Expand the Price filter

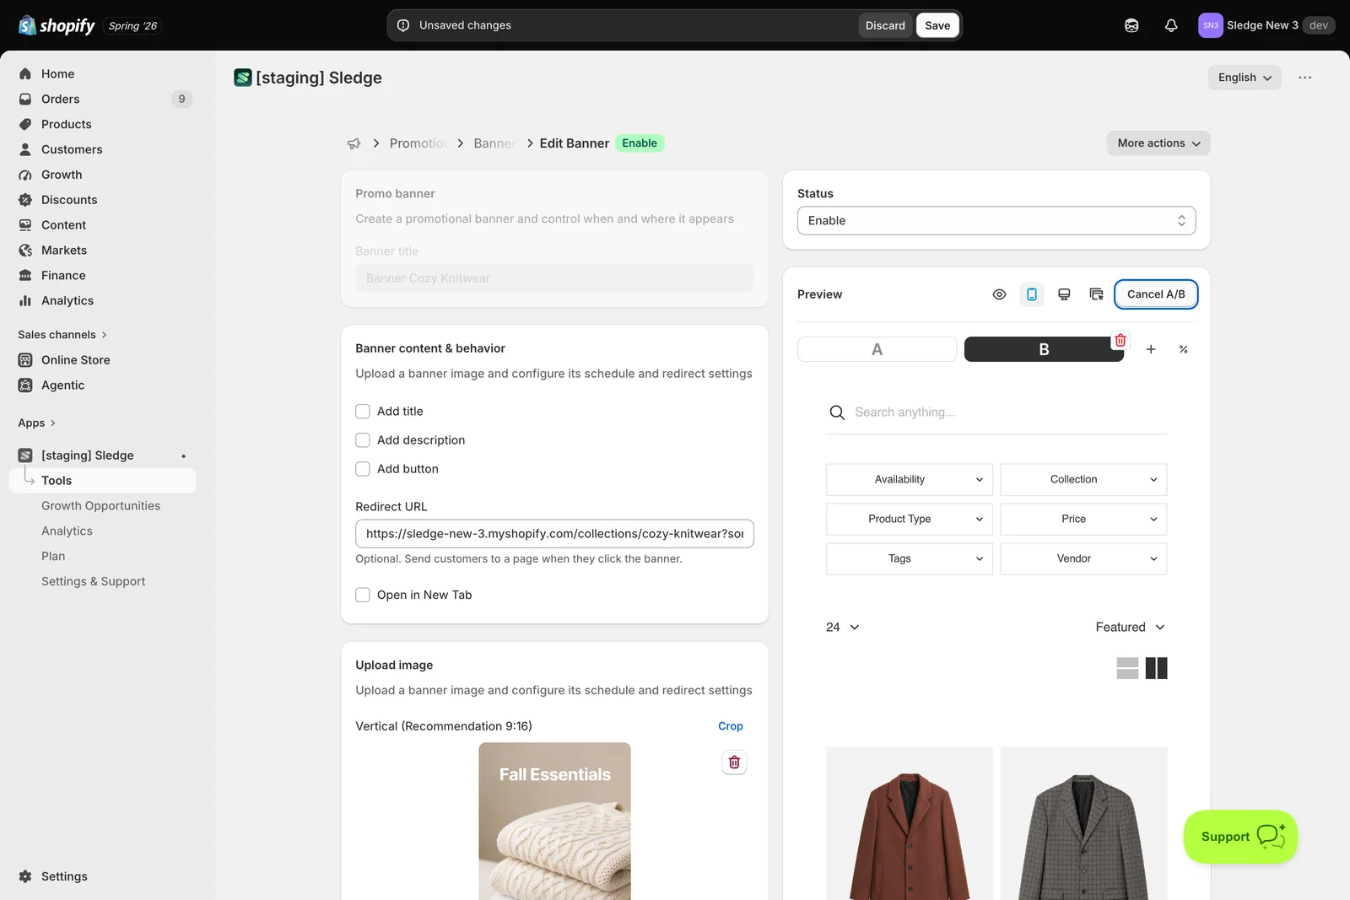1083,520
